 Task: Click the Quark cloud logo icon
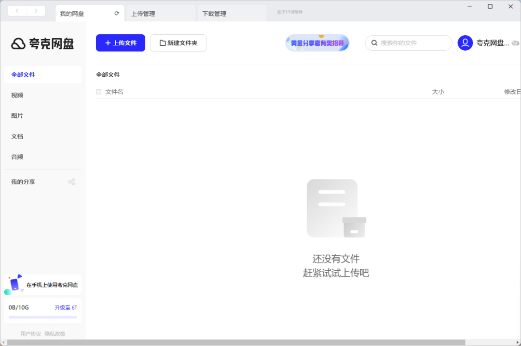click(x=18, y=44)
